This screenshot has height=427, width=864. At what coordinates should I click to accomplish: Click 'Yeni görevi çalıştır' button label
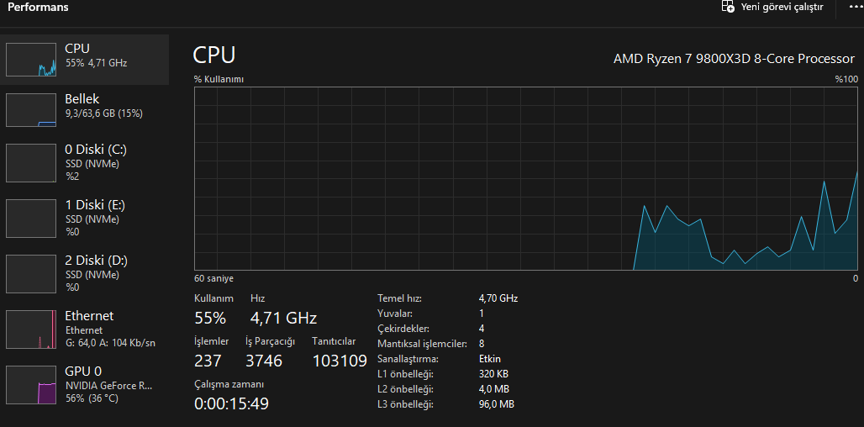coord(782,8)
